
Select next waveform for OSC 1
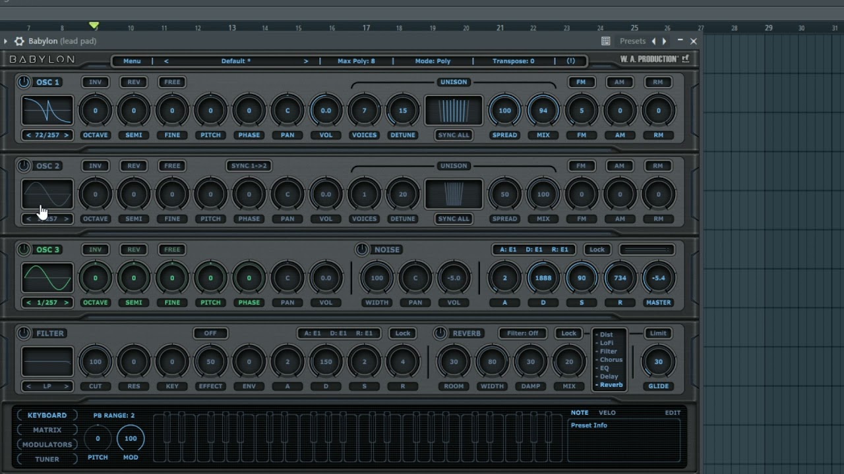click(x=66, y=135)
